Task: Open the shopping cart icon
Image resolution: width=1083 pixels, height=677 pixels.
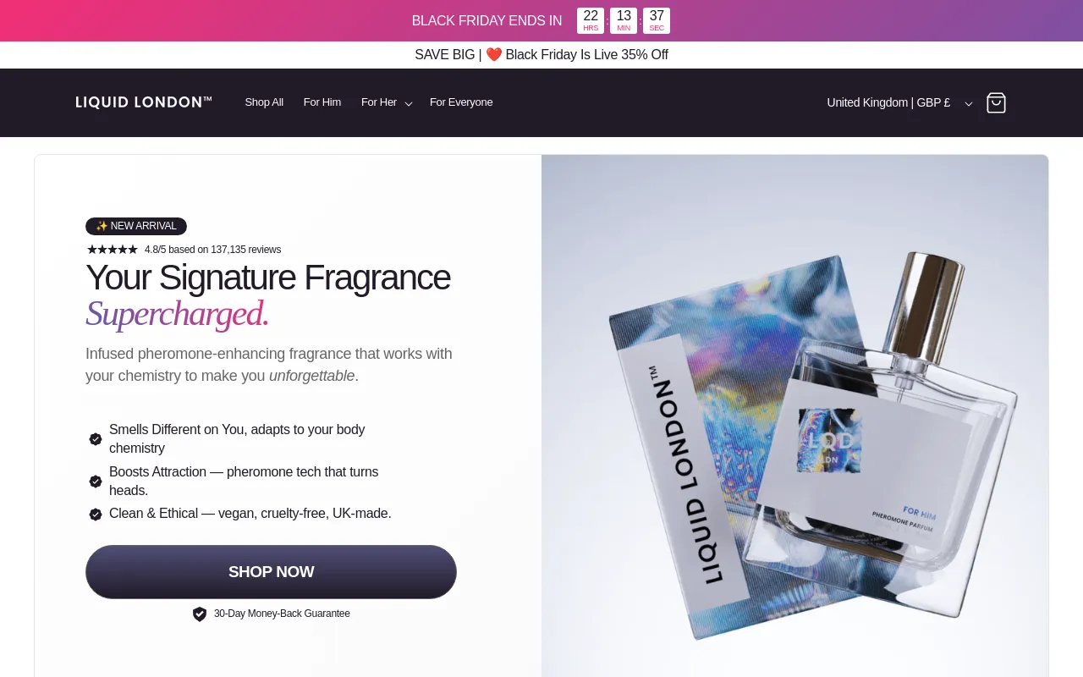Action: [x=996, y=102]
